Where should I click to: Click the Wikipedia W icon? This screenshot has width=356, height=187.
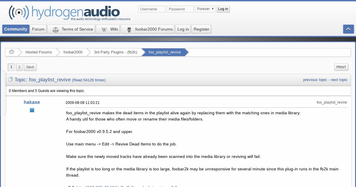coord(104,29)
